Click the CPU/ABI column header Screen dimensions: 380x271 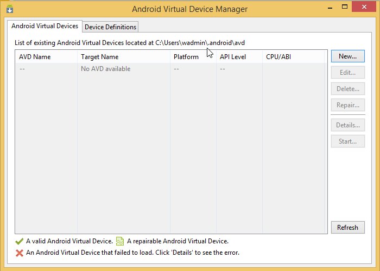pyautogui.click(x=294, y=57)
